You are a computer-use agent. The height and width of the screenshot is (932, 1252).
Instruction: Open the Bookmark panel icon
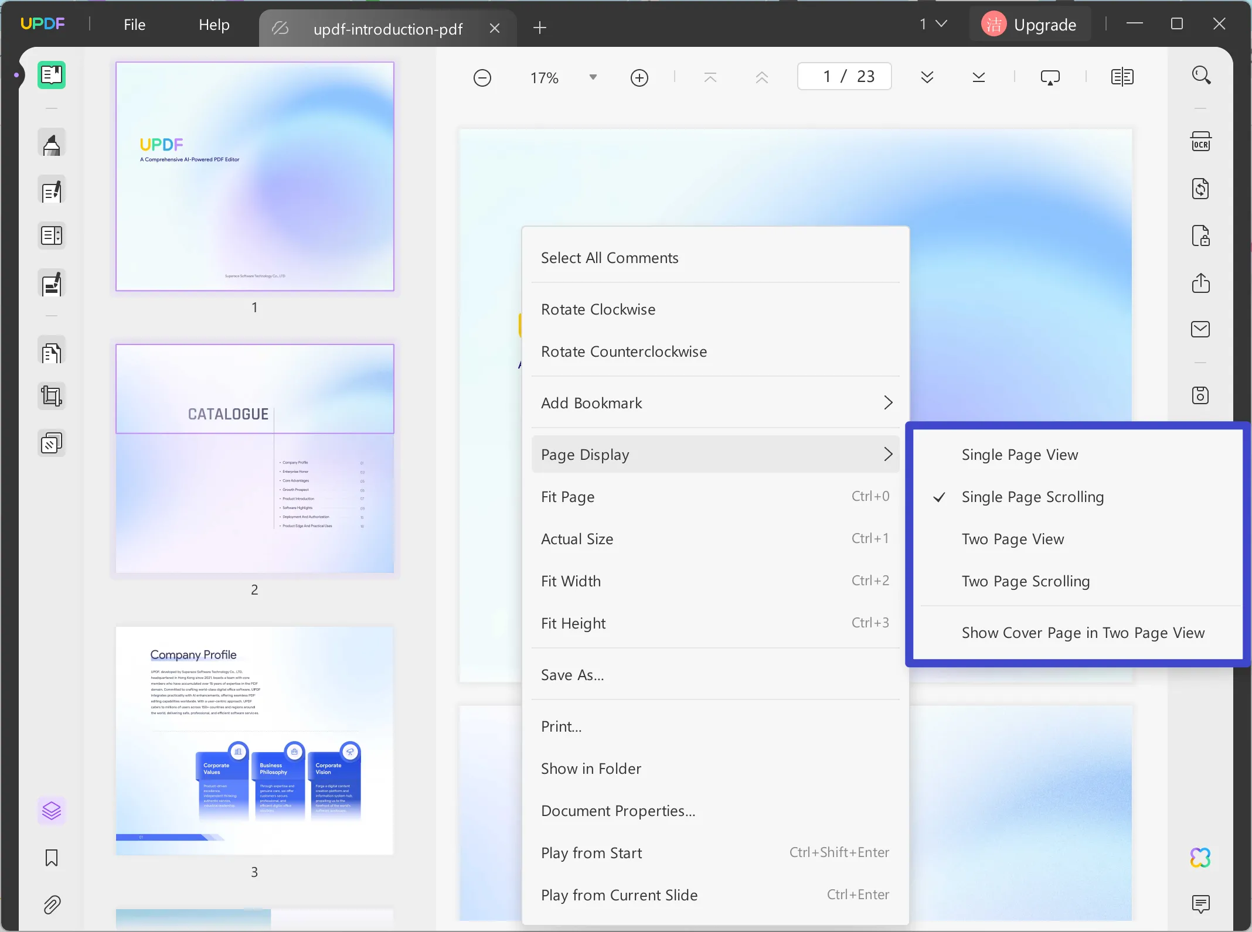(x=52, y=858)
